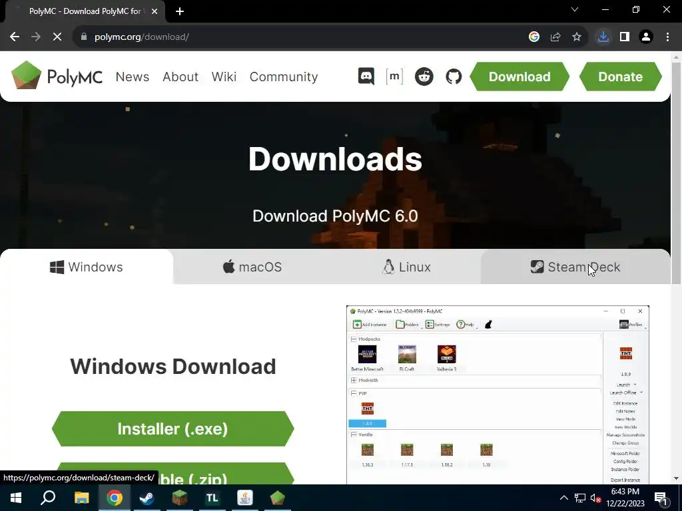Click the browser forward arrow

[36, 37]
